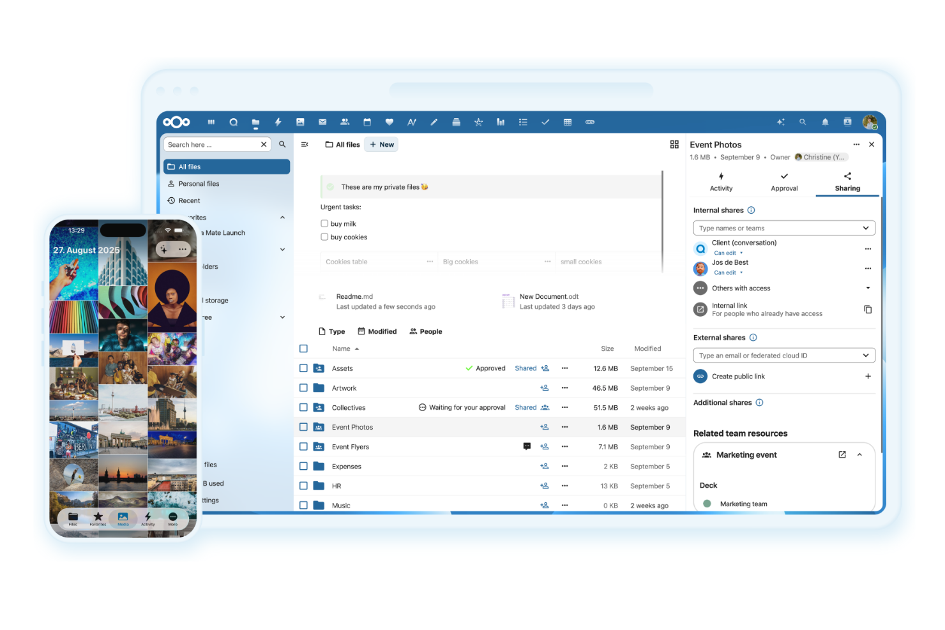Open the 'Can edit' permission dropdown for Jos de Best
The image size is (945, 630).
coord(725,272)
